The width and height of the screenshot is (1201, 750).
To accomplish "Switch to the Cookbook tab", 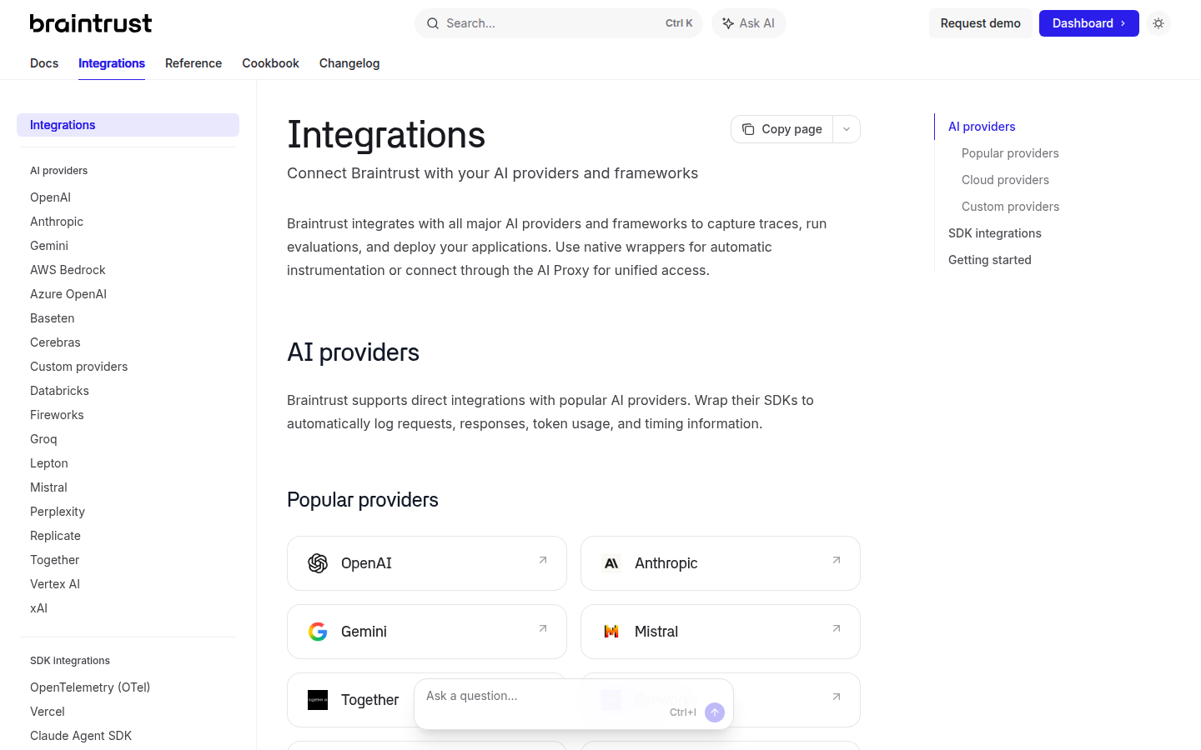I will click(270, 63).
